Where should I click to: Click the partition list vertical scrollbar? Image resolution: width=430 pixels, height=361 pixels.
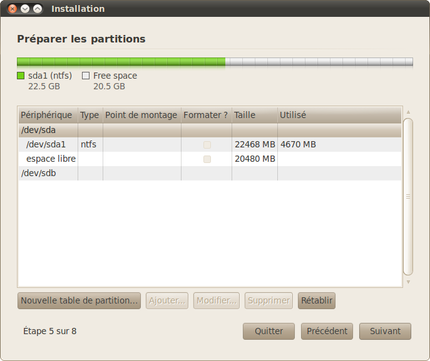pos(408,196)
